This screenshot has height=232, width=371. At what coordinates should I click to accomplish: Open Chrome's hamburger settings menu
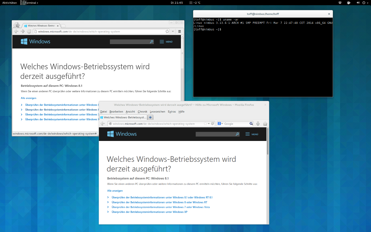pos(179,31)
